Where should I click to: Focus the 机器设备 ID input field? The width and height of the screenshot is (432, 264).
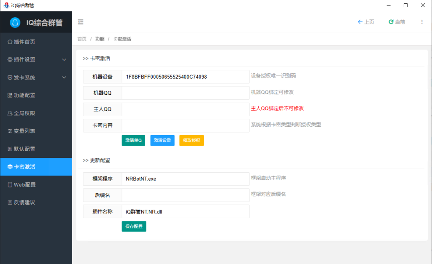coord(186,77)
